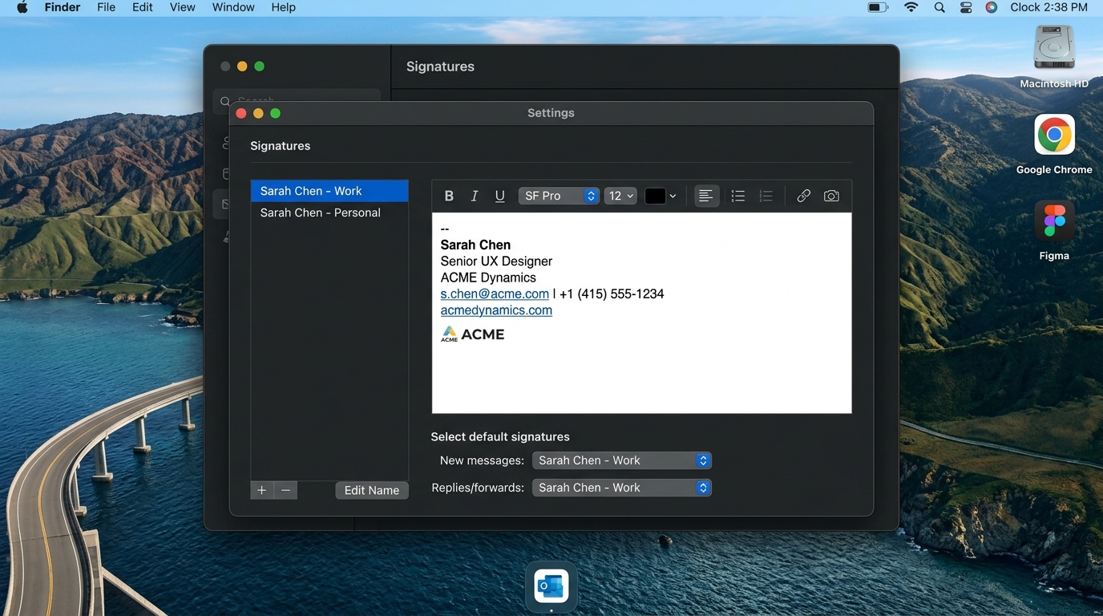Click the Edit Name button
Image resolution: width=1103 pixels, height=616 pixels.
point(372,490)
